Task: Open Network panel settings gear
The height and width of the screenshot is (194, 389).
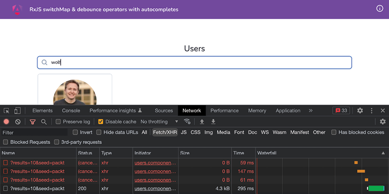Action: click(x=383, y=122)
